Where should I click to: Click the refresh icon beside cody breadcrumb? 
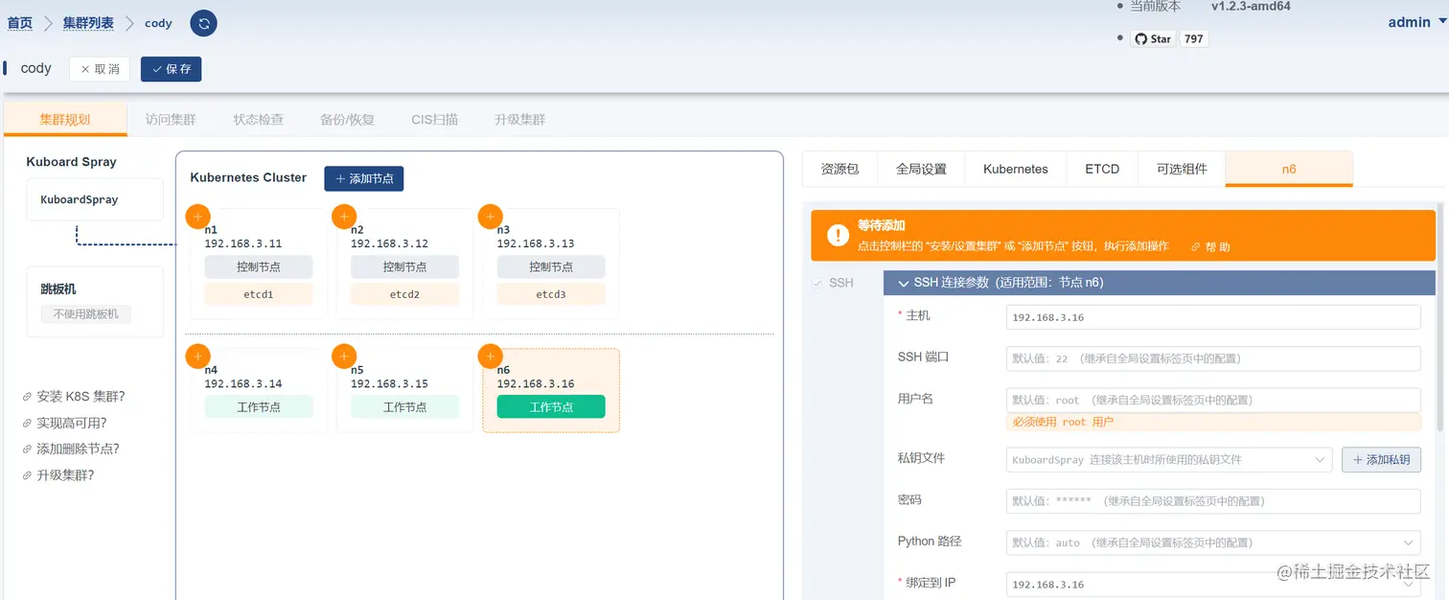203,23
